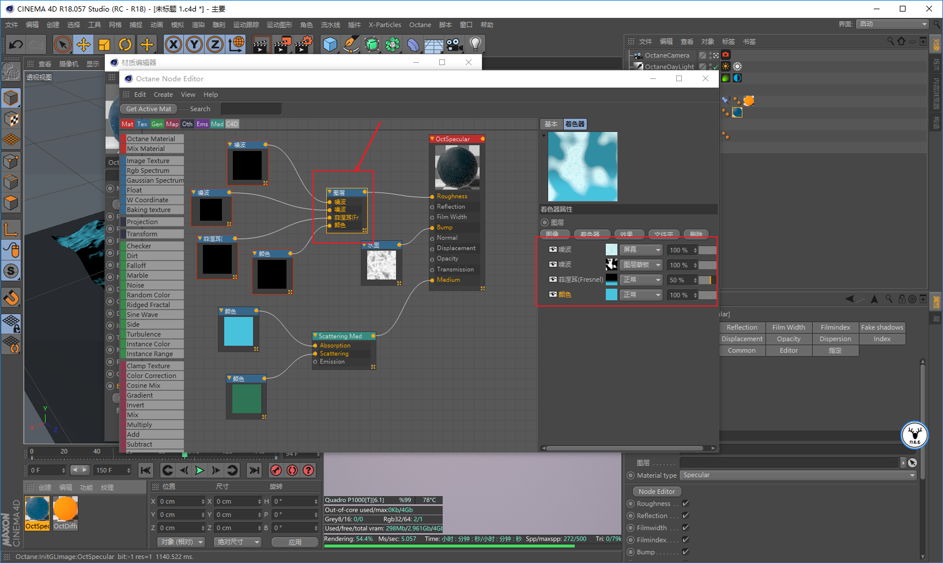
Task: Open blend mode dropdown showing 图层蒙板
Action: pos(642,265)
